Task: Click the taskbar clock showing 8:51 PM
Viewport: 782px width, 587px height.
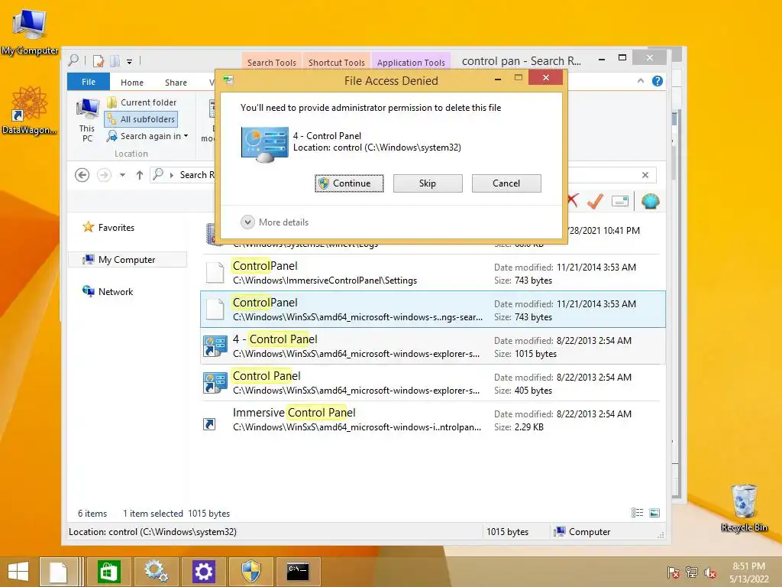Action: click(x=748, y=572)
